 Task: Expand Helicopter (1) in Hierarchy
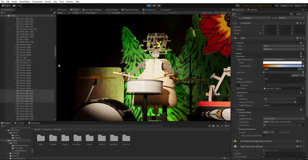15,63
